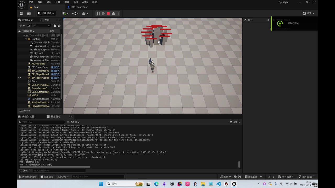
Task: Click the 内容侧滑菜单 button
Action: (x=27, y=177)
